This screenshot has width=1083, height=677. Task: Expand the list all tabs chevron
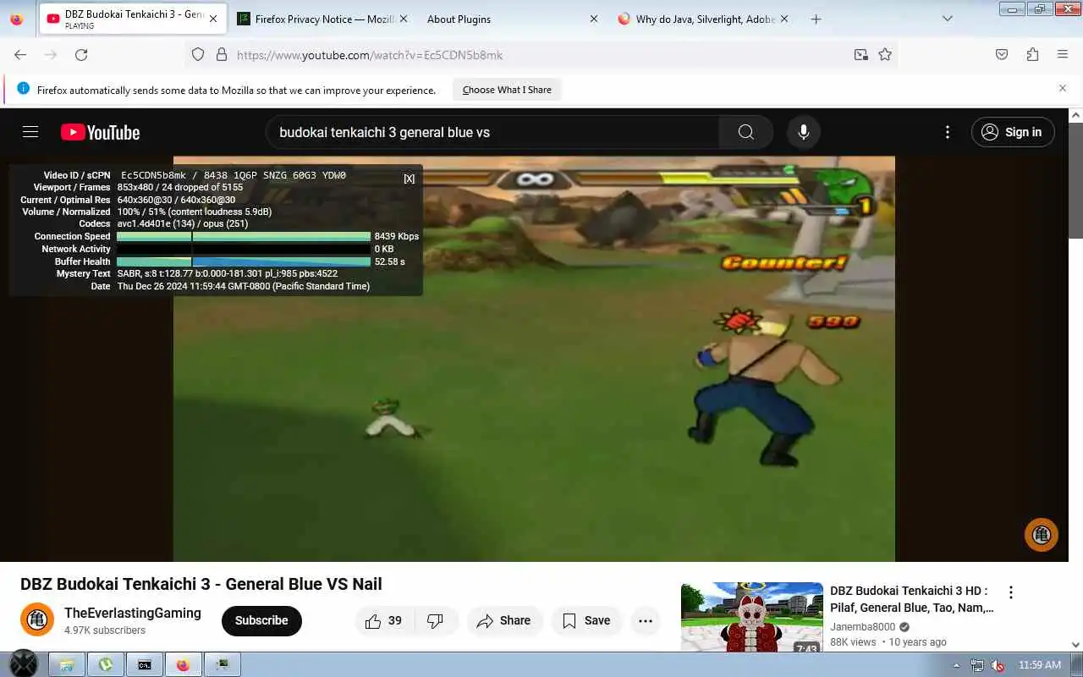point(948,19)
